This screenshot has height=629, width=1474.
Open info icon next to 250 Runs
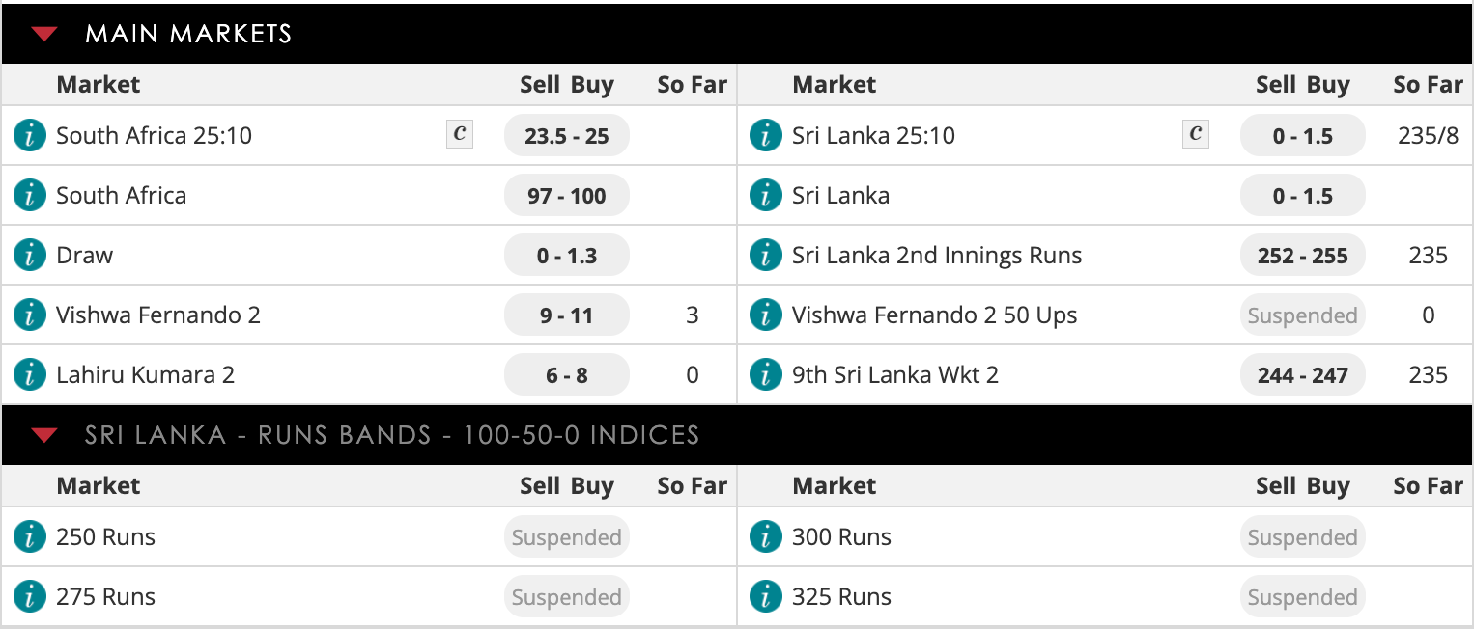(x=30, y=536)
